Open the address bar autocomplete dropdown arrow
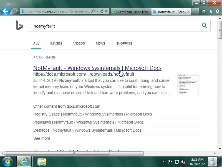The image size is (222, 167). [97, 11]
